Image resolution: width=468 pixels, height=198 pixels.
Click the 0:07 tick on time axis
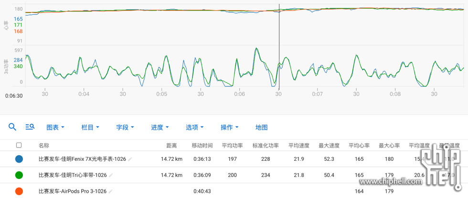[x=318, y=94]
